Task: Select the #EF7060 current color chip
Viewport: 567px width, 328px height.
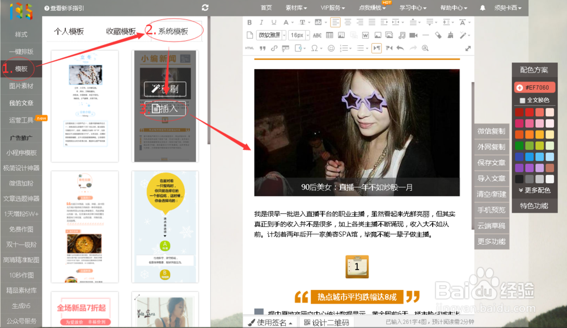Action: (535, 87)
